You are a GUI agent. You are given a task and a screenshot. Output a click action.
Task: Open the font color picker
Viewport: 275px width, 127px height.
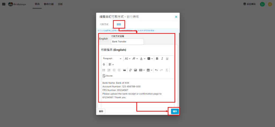(142, 59)
